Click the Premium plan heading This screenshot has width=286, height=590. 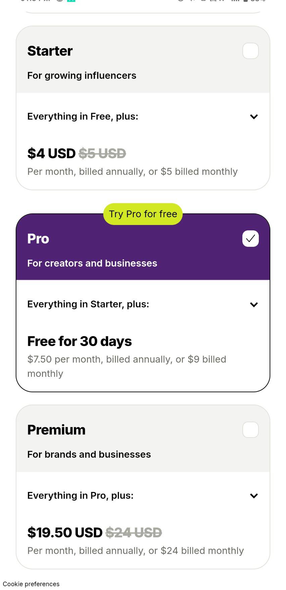point(56,430)
